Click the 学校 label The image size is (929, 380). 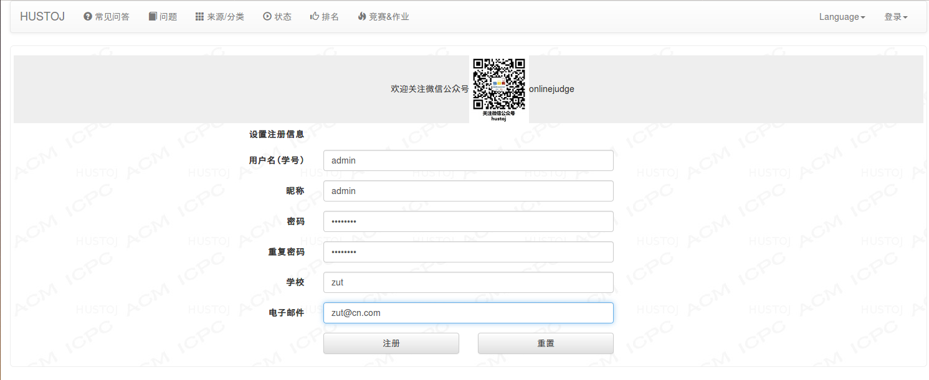pyautogui.click(x=295, y=282)
